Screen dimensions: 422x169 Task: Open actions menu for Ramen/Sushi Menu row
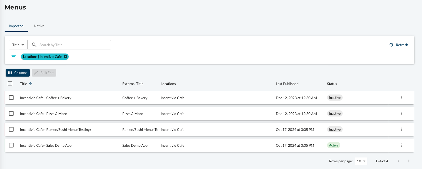tap(401, 129)
